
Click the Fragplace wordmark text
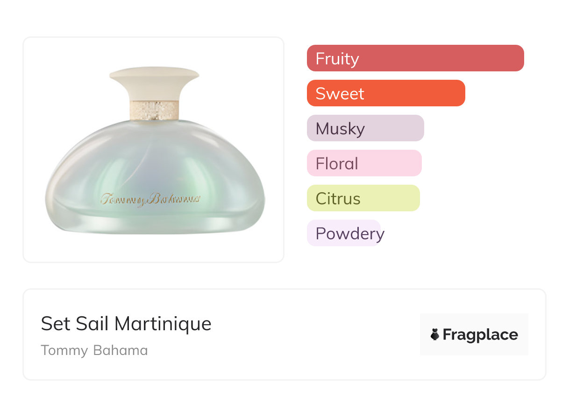[x=480, y=334]
